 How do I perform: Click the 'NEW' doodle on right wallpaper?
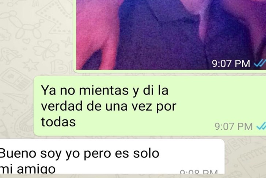239,143
